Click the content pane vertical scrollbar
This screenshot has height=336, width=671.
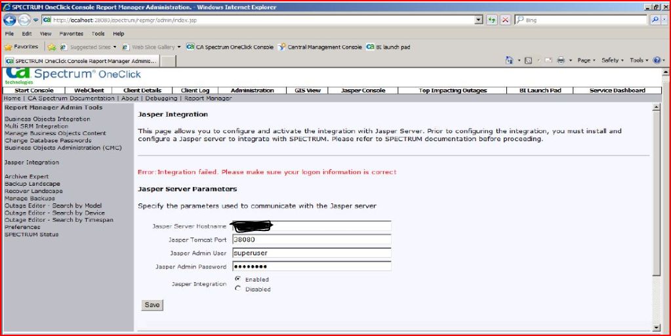click(x=657, y=217)
